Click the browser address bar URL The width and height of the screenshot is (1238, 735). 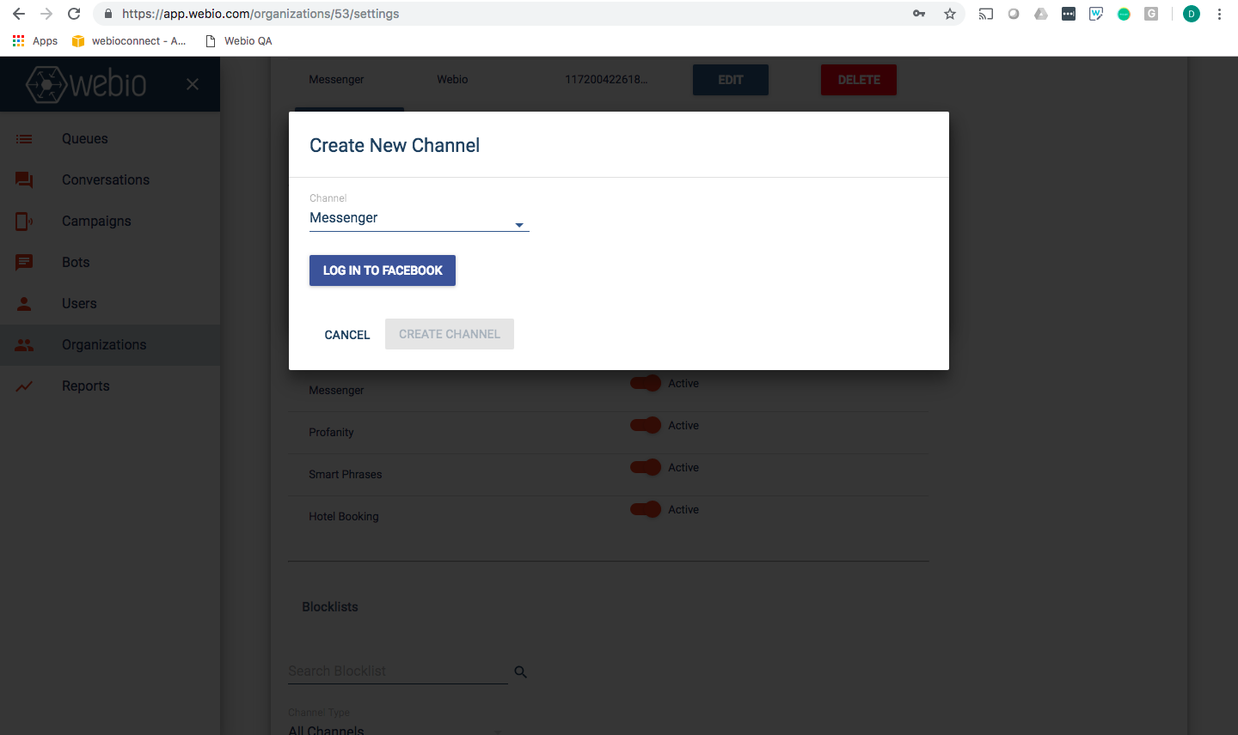[x=260, y=14]
